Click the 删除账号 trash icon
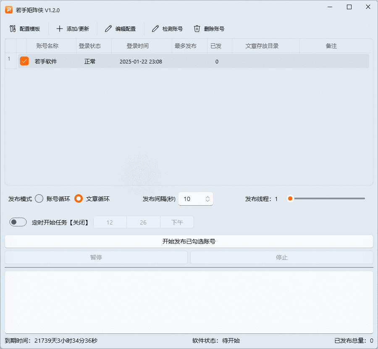 coord(197,29)
